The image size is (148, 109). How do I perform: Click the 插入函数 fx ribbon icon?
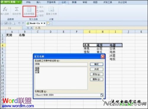[x=5, y=9]
